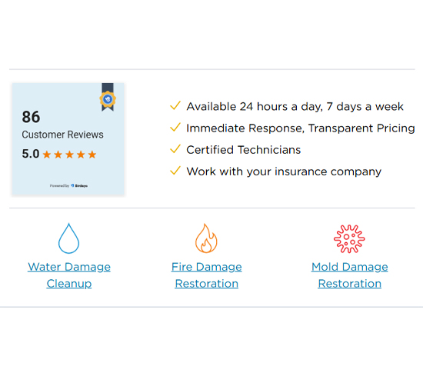Click the checkmark beside Certified Technicians
Image resolution: width=423 pixels, height=376 pixels.
coord(175,149)
